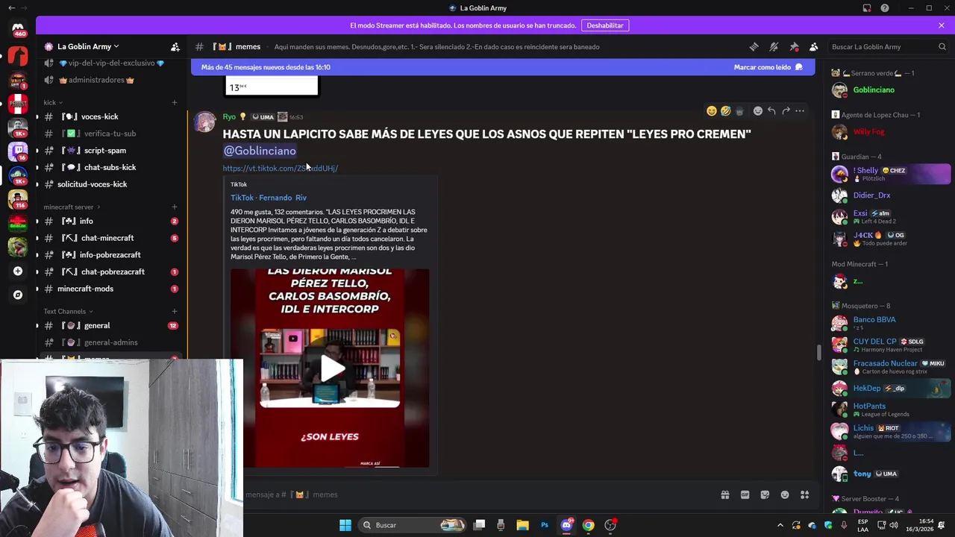
Task: Collapse the kick category
Action: (x=53, y=102)
